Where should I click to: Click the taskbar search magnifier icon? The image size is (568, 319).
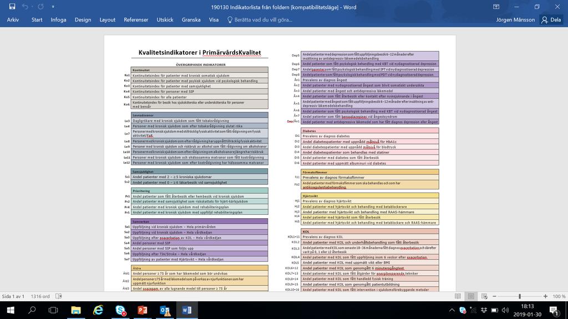click(32, 310)
